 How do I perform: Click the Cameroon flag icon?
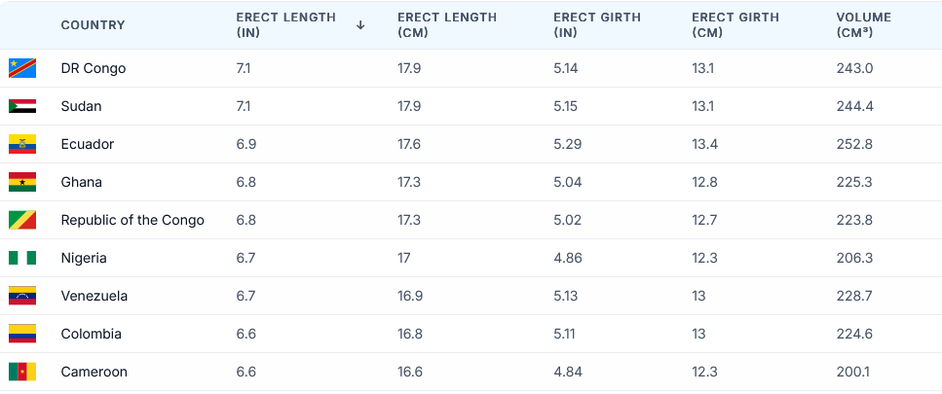(x=22, y=372)
